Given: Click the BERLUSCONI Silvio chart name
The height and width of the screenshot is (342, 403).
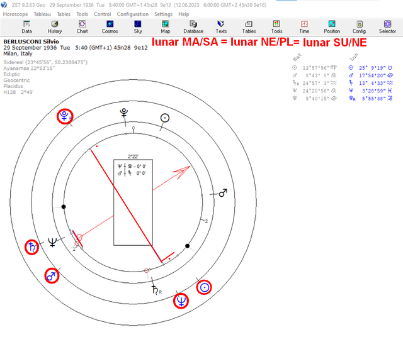Looking at the screenshot, I should (31, 41).
